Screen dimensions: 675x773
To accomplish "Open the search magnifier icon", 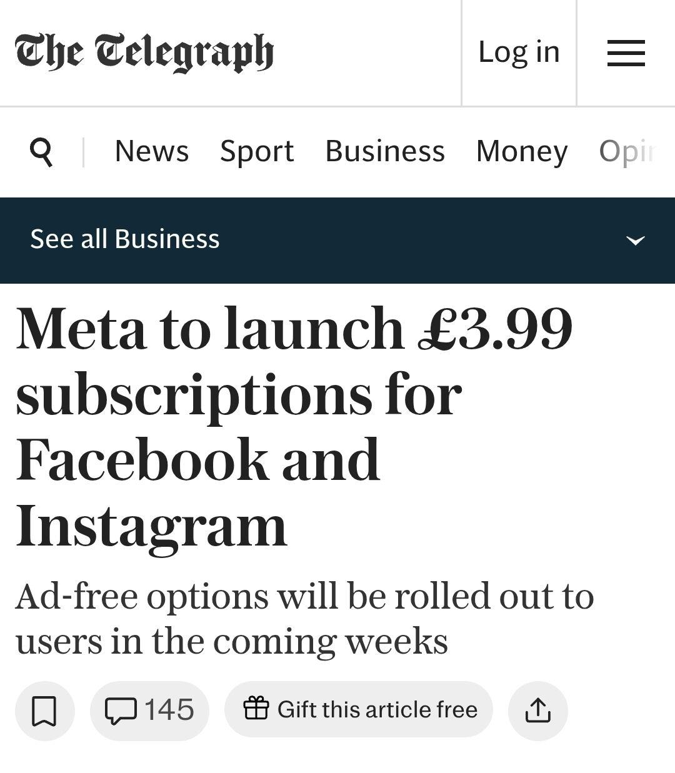I will 41,152.
